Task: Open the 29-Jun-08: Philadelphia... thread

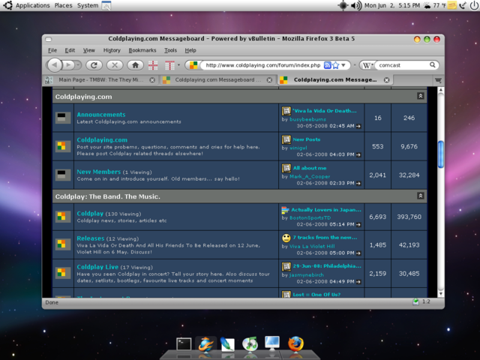Action: point(327,265)
